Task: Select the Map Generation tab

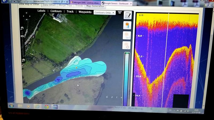Action: pyautogui.click(x=95, y=6)
